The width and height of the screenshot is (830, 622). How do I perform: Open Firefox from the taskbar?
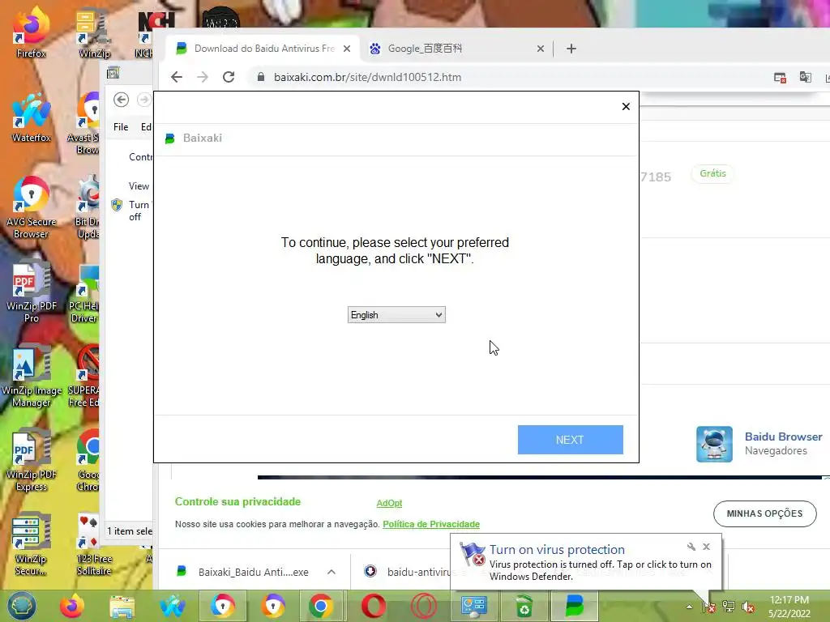pyautogui.click(x=71, y=606)
